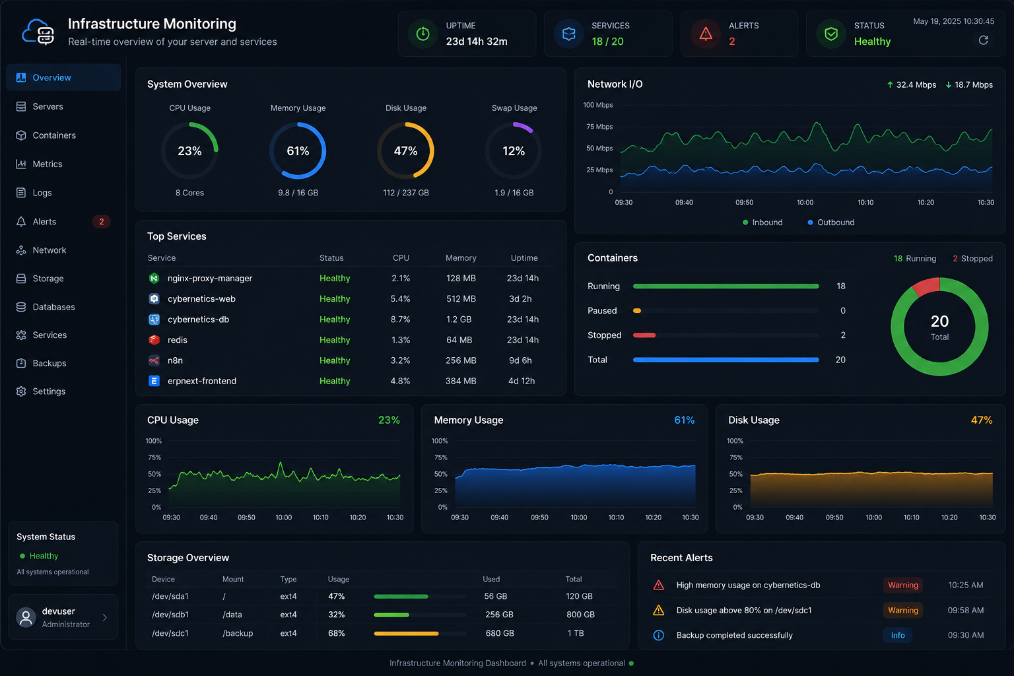Click the cybernetics-web service icon
Image resolution: width=1014 pixels, height=676 pixels.
click(x=154, y=299)
